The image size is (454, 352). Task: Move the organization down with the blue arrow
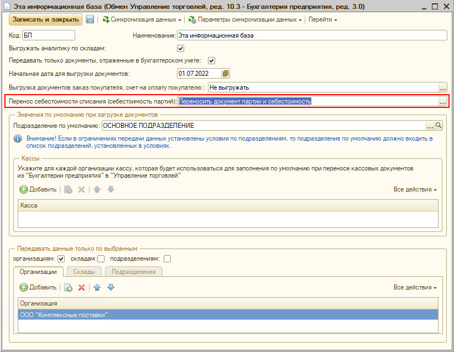click(x=111, y=287)
